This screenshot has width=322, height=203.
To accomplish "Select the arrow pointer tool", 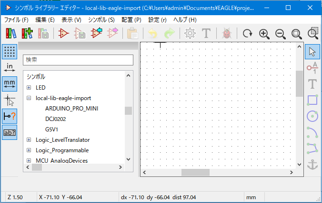I will click(312, 52).
